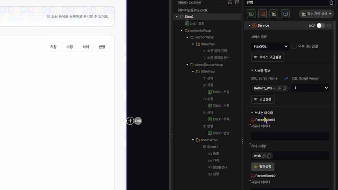The width and height of the screenshot is (338, 190).
Task: Click the sort icon in Studio Explorer header
Action: point(230,2)
